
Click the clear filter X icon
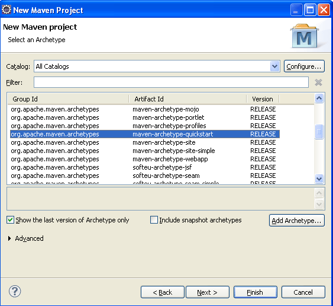pos(318,82)
